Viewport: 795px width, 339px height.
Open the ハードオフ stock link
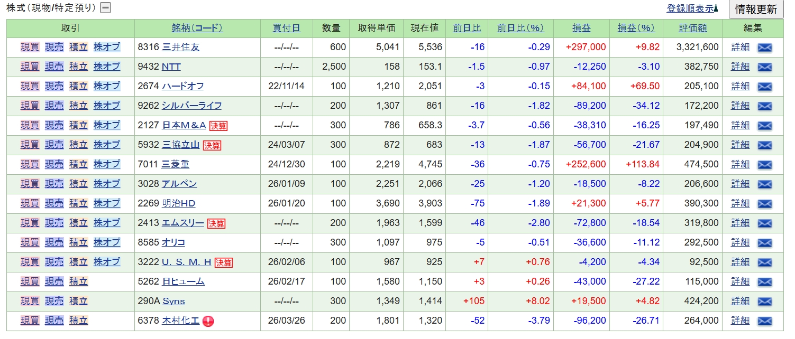click(182, 86)
